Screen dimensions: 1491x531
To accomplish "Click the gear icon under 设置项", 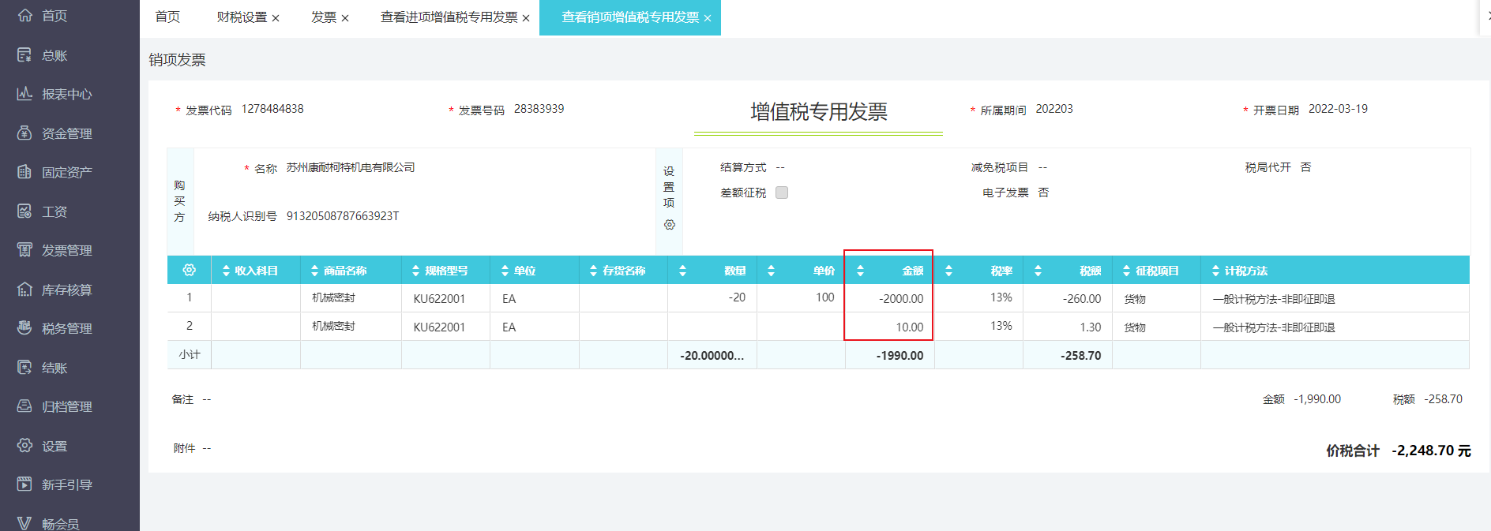I will tap(669, 225).
